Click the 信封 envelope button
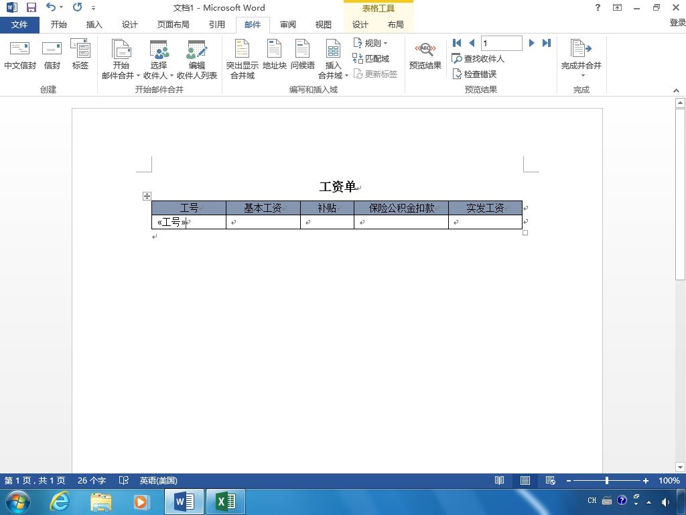 (52, 56)
